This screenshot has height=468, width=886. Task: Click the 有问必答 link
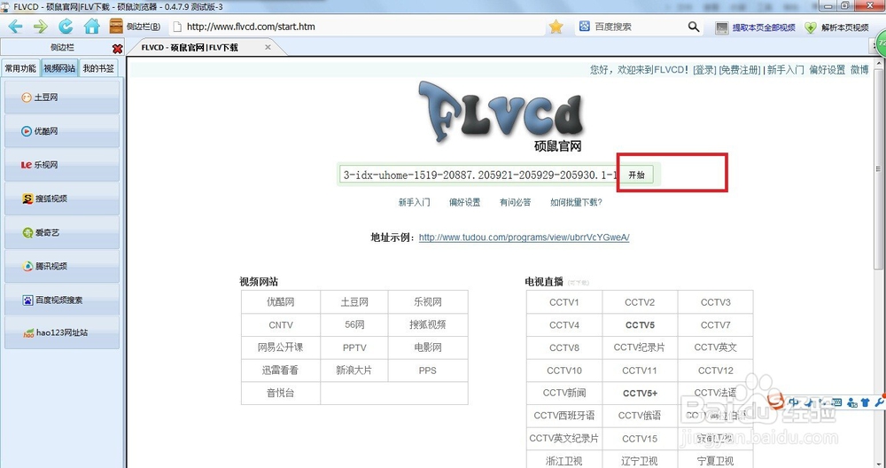tap(516, 202)
